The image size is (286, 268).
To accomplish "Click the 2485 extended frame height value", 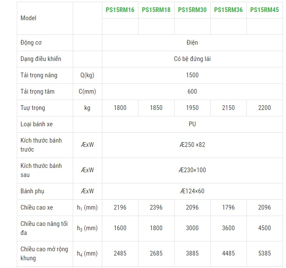I will pyautogui.click(x=120, y=253).
